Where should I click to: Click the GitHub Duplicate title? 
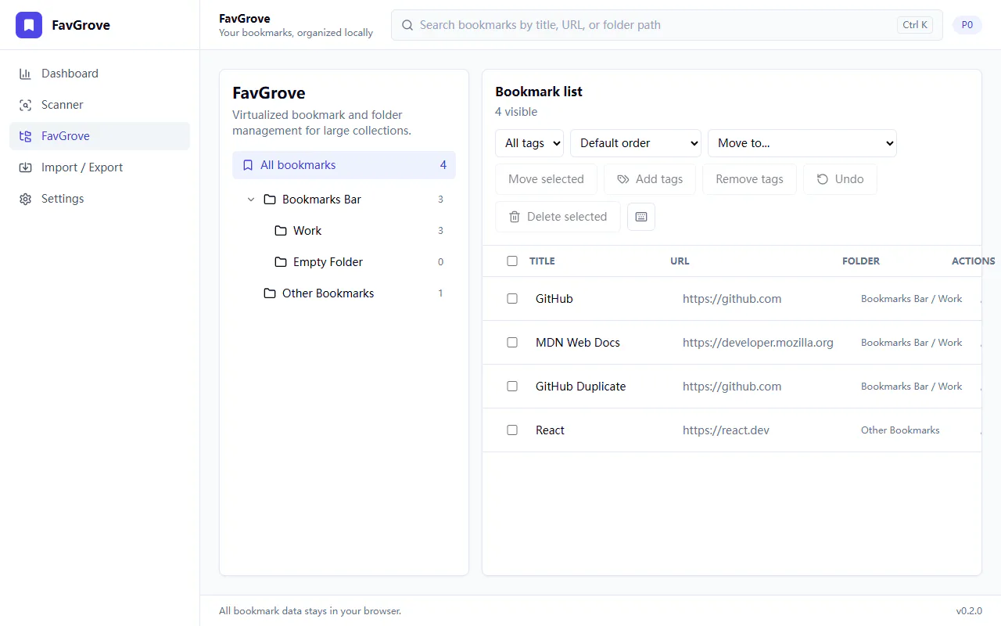pyautogui.click(x=581, y=387)
